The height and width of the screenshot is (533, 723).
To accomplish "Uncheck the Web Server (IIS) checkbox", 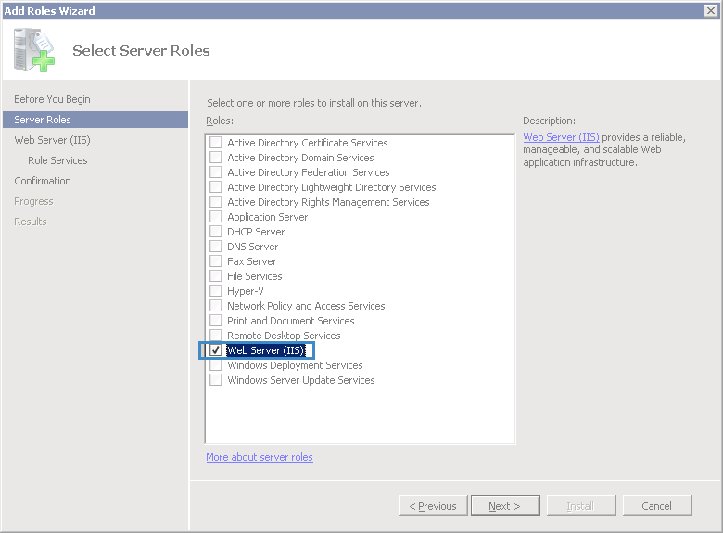I will coord(216,350).
